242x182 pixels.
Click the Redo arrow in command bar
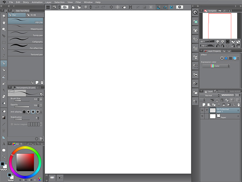pos(103,7)
